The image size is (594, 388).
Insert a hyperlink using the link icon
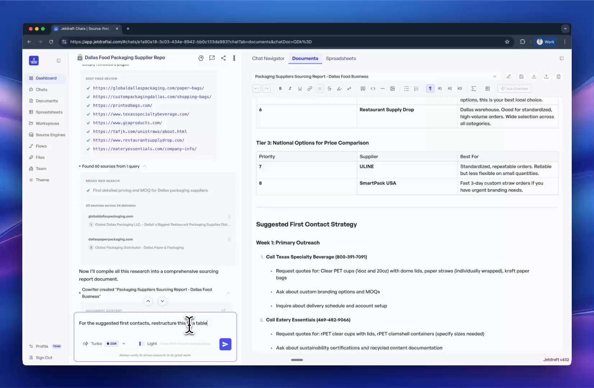(x=310, y=88)
